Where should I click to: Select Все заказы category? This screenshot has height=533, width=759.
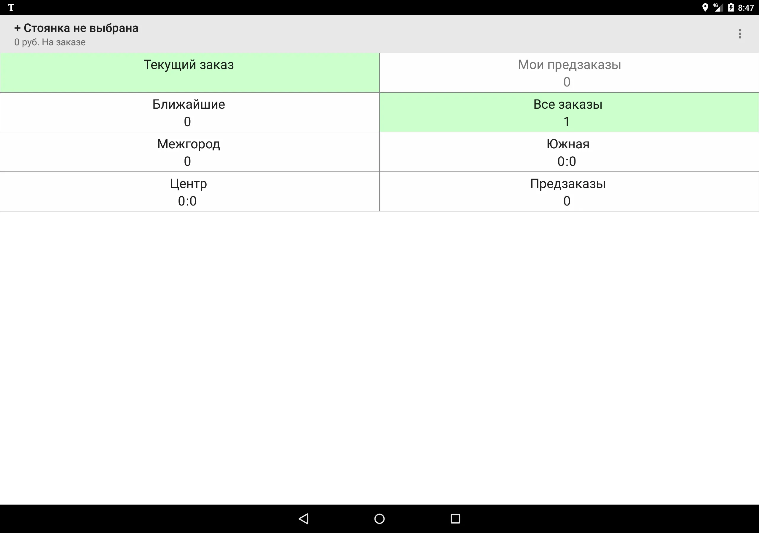click(x=568, y=113)
